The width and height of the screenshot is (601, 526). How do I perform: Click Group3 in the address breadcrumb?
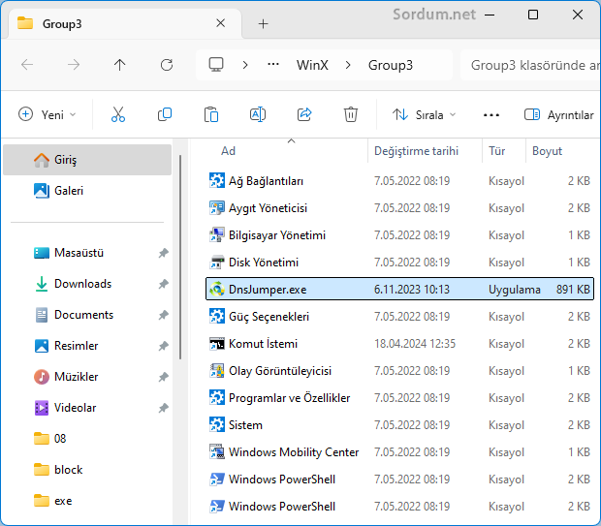point(391,65)
